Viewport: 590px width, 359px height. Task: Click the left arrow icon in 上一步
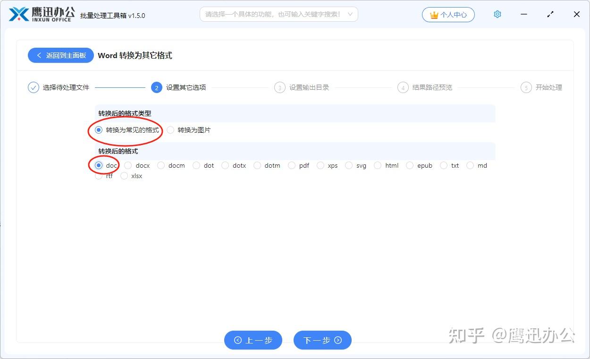coord(239,340)
